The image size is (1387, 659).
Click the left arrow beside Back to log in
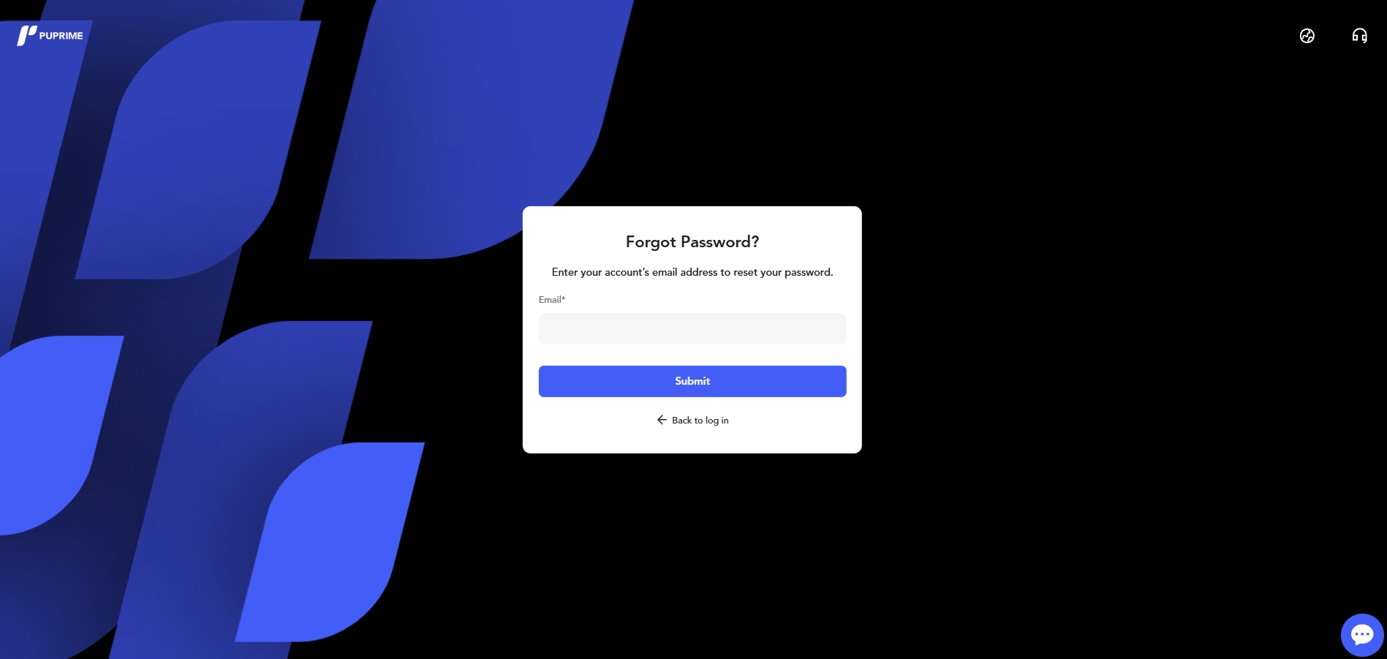[x=662, y=420]
